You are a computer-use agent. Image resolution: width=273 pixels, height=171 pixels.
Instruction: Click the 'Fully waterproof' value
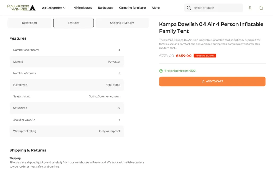(110, 131)
